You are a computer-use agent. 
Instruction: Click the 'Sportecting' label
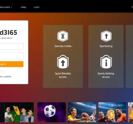pos(106,46)
